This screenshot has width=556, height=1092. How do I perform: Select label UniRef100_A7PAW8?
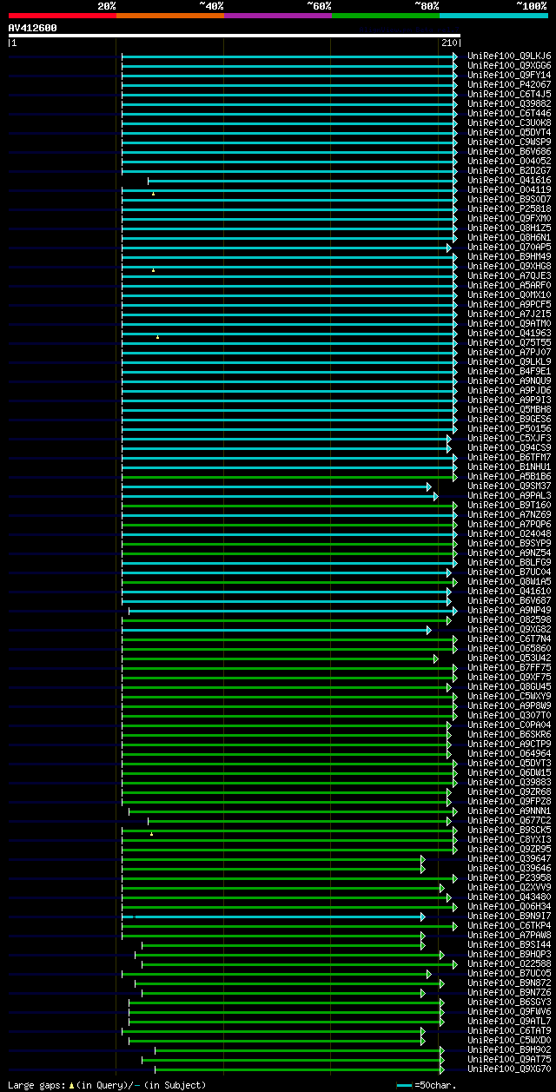point(509,935)
